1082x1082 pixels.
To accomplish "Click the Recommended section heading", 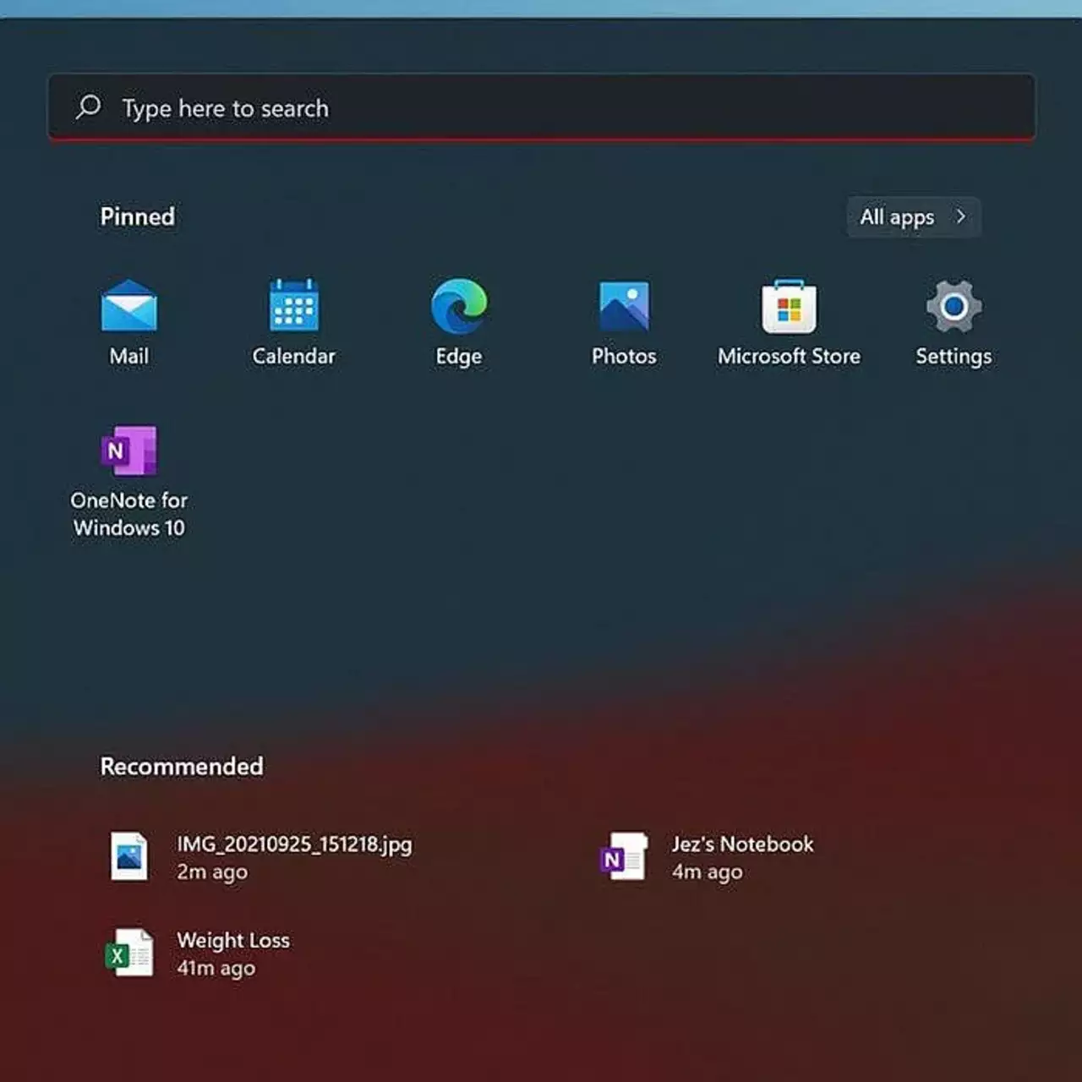I will point(181,766).
